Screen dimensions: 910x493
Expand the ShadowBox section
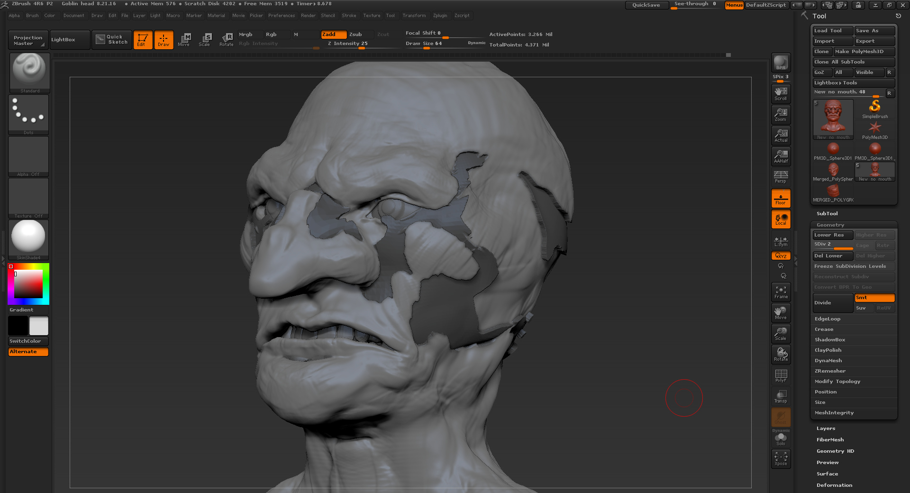(830, 340)
